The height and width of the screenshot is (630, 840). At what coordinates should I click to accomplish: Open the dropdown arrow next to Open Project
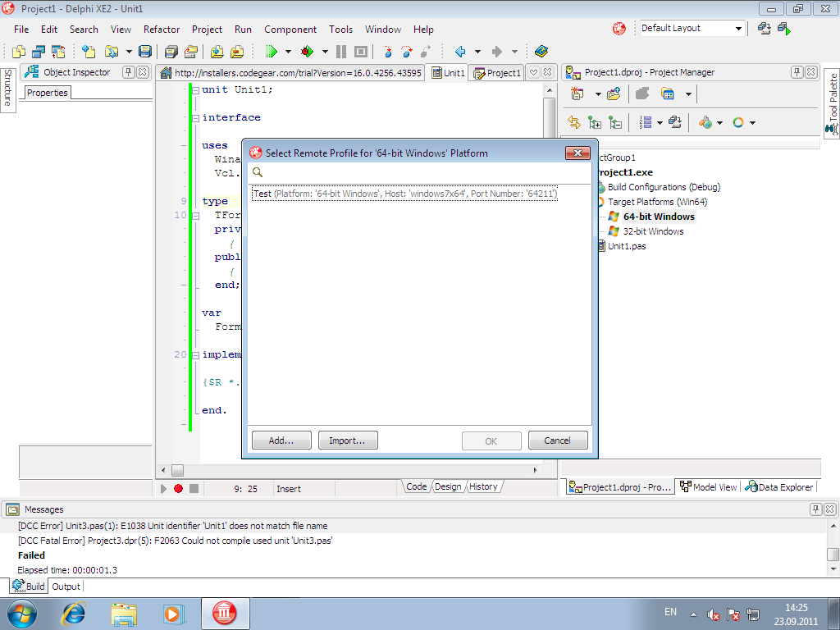tap(129, 52)
